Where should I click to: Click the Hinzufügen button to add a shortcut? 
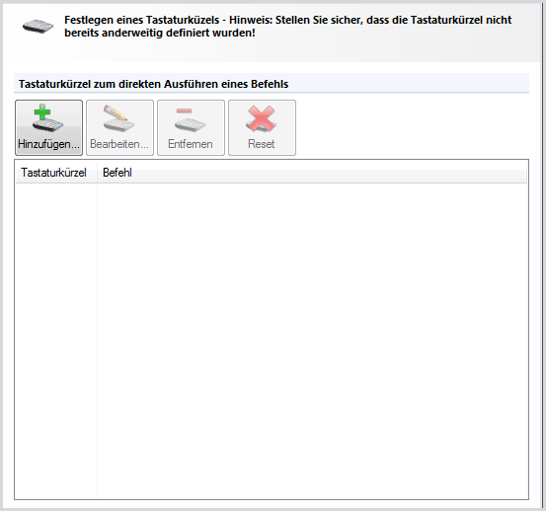pyautogui.click(x=48, y=127)
